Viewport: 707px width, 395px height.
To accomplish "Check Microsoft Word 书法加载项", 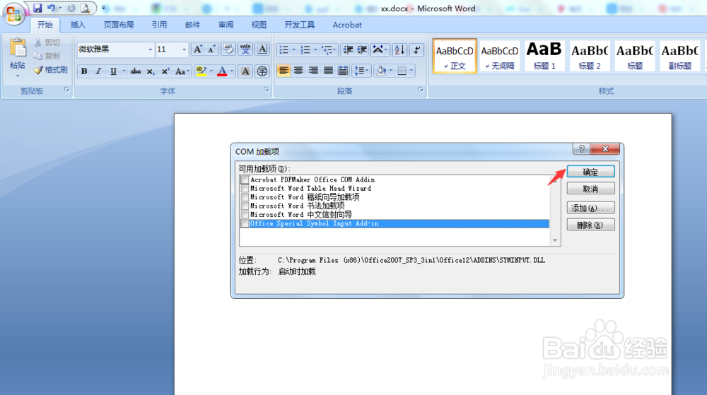I will pos(245,206).
